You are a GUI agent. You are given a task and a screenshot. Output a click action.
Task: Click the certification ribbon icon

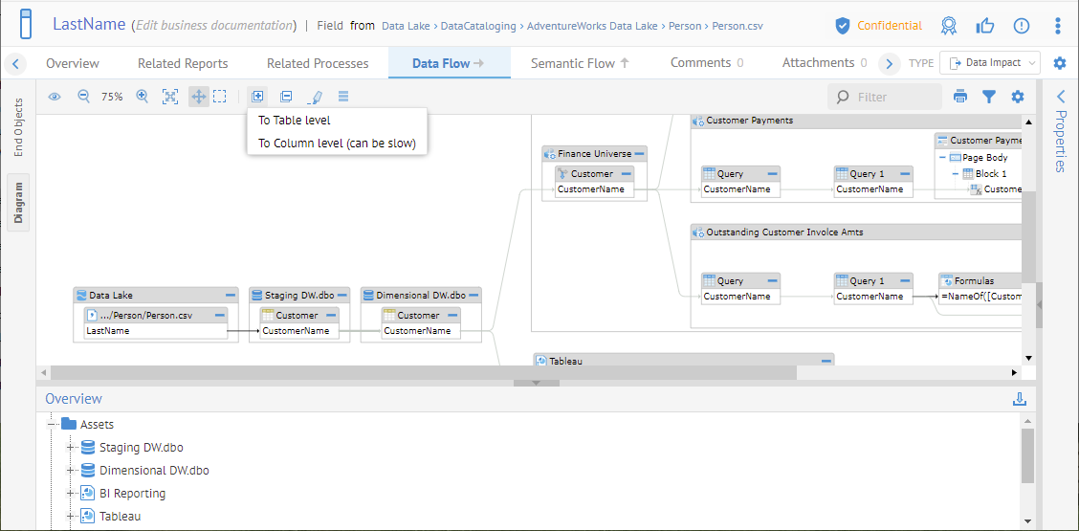coord(948,26)
